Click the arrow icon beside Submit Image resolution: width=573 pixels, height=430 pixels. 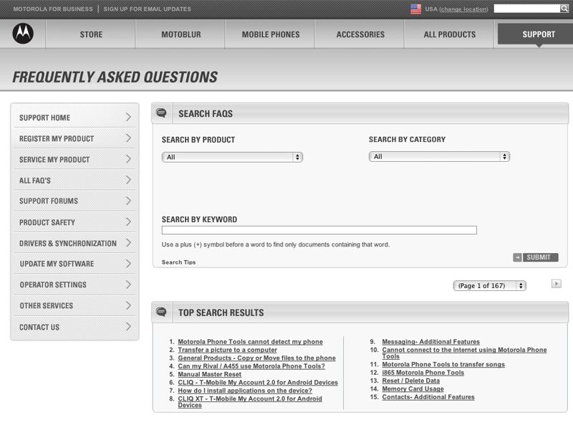click(517, 257)
